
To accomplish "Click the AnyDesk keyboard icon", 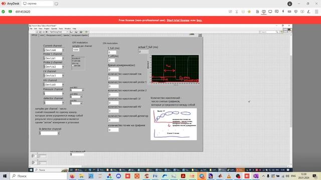I will 289,11.
